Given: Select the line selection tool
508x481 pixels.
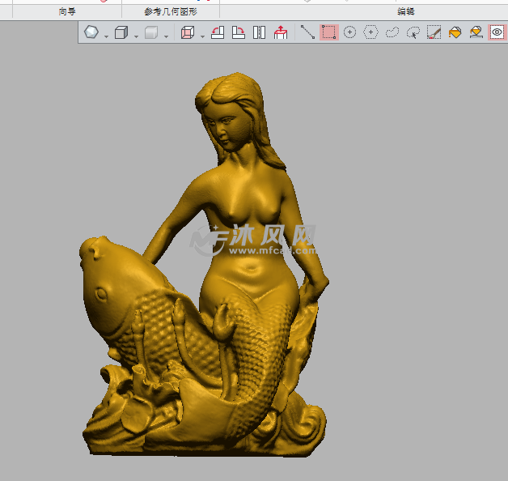Looking at the screenshot, I should point(307,32).
